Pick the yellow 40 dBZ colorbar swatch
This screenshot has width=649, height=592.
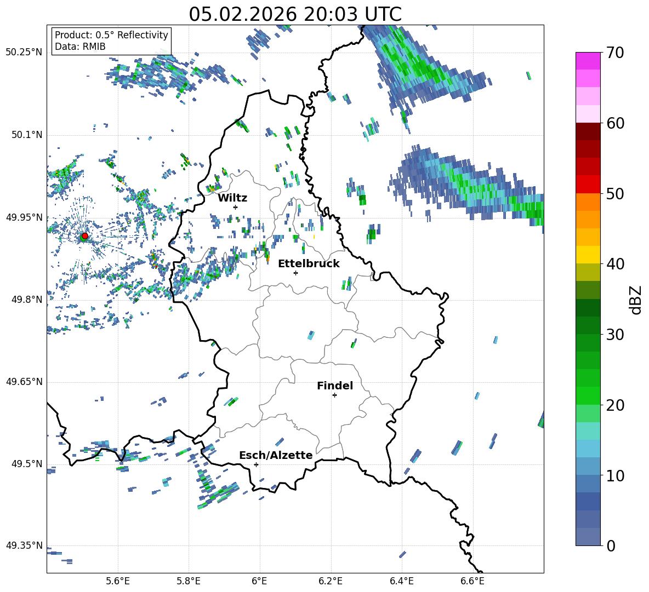click(588, 255)
